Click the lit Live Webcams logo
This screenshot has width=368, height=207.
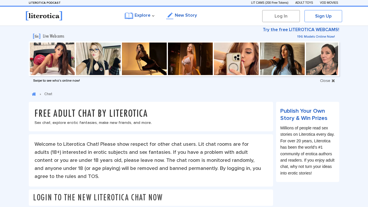37,36
